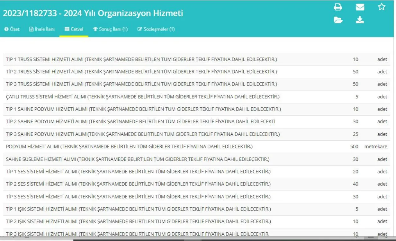Go to the Sözleşmeler (1) tab
This screenshot has height=241, width=396.
[156, 29]
